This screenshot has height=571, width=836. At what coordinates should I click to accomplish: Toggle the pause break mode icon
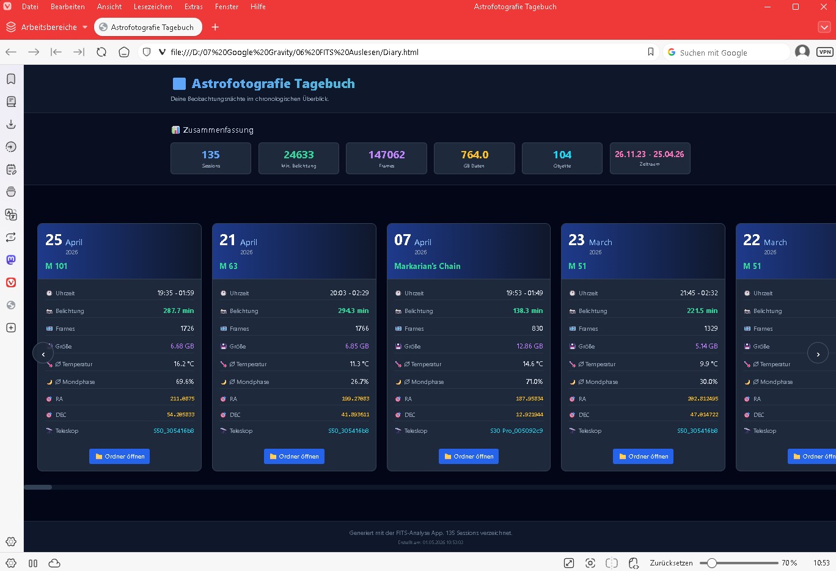[33, 563]
